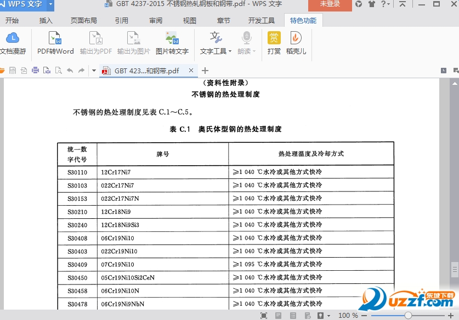Viewport: 459px width, 320px height.
Task: Click the vertical scrollbar thumb
Action: pos(455,269)
